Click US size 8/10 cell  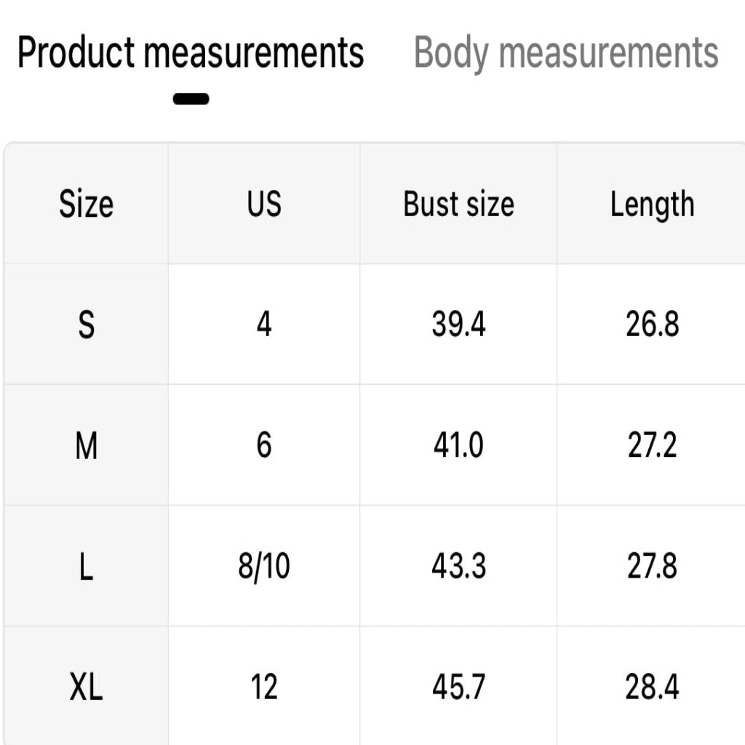(x=264, y=566)
